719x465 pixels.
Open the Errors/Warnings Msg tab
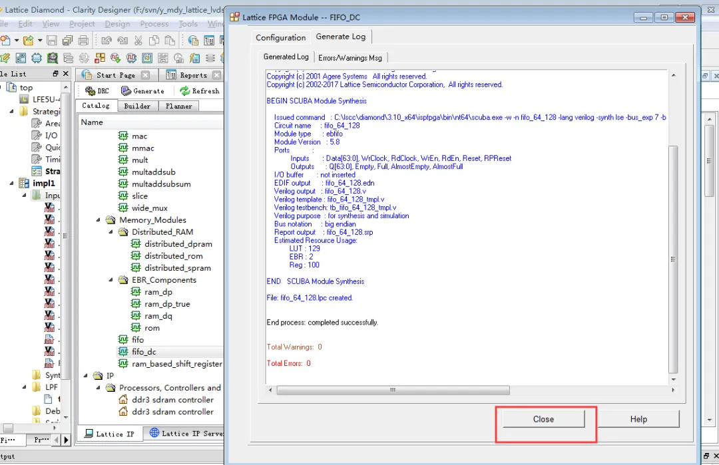coord(350,58)
